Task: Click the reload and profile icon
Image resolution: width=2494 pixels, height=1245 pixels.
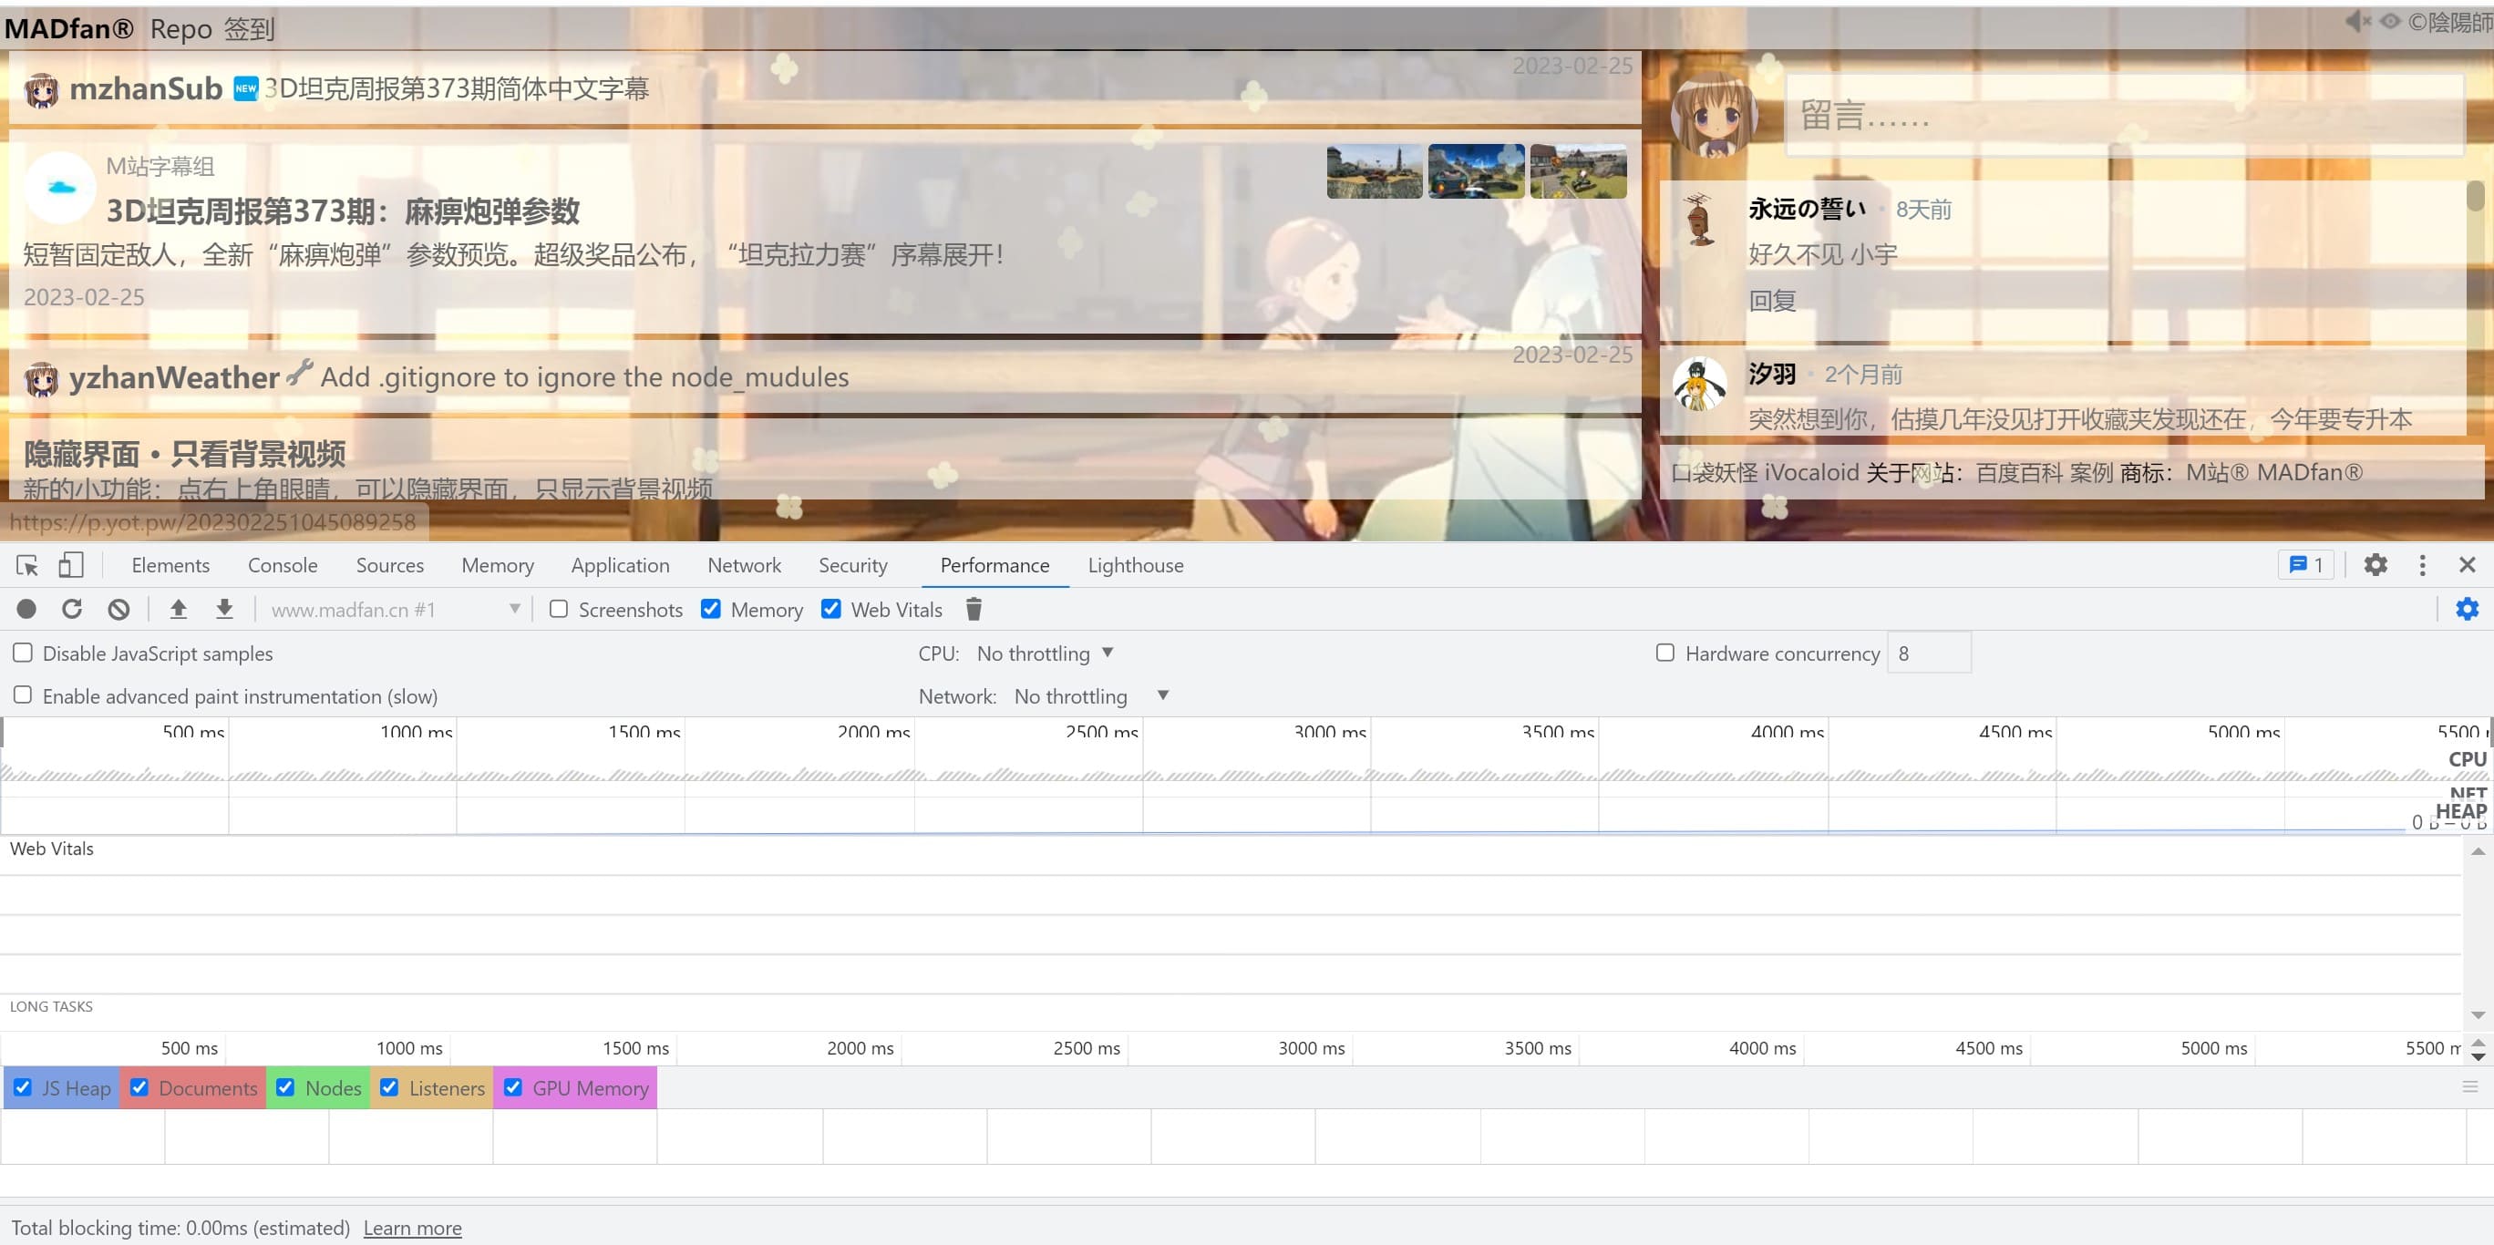Action: point(73,609)
